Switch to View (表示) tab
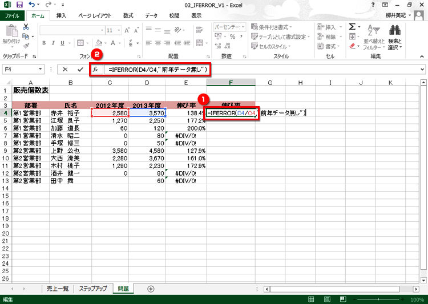Screen dimensions: 428x304 point(196,15)
